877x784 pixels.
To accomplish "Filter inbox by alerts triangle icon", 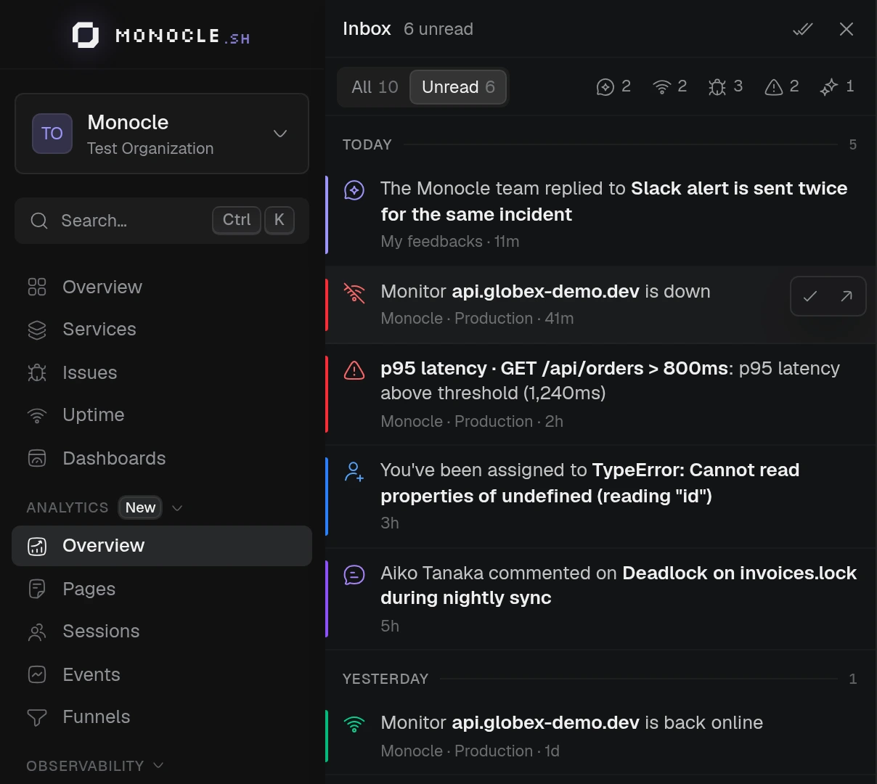I will (x=782, y=87).
